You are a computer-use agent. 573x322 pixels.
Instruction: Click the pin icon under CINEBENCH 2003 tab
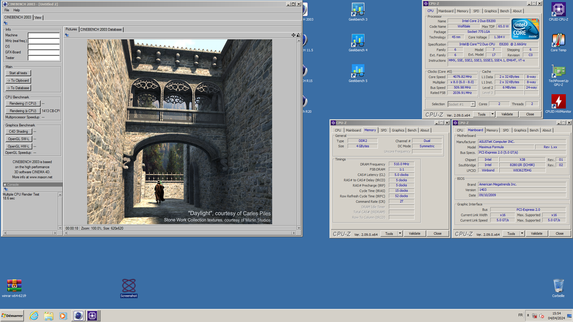click(6, 23)
